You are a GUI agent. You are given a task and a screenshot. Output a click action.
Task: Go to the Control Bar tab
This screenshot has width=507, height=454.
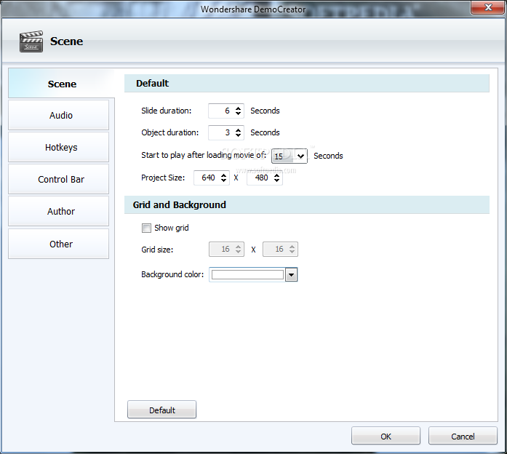point(58,179)
